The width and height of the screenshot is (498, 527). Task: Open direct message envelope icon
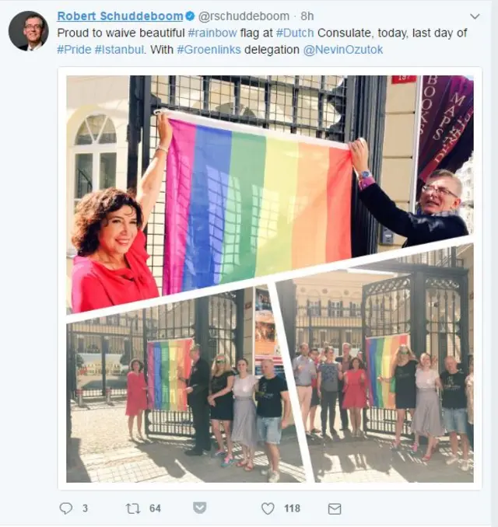coord(335,509)
